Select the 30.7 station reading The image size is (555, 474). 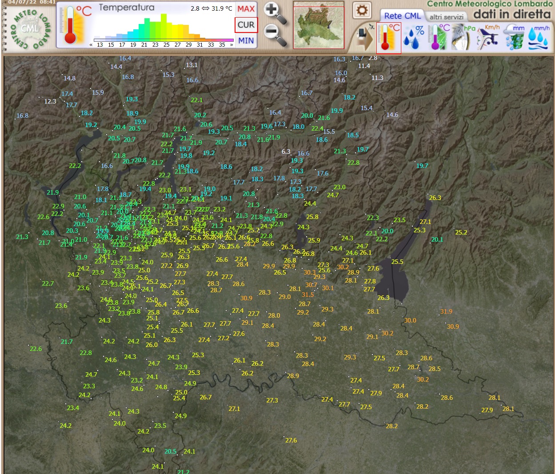point(311,285)
